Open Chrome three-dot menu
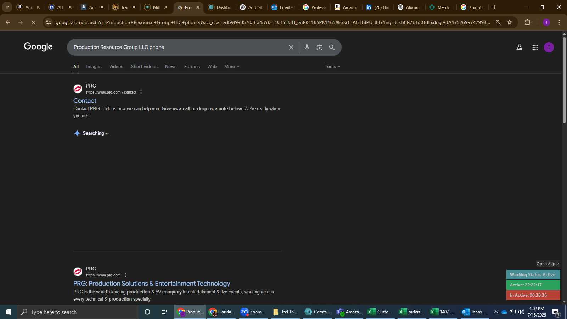Screen dimensions: 567x319 (x=559, y=22)
